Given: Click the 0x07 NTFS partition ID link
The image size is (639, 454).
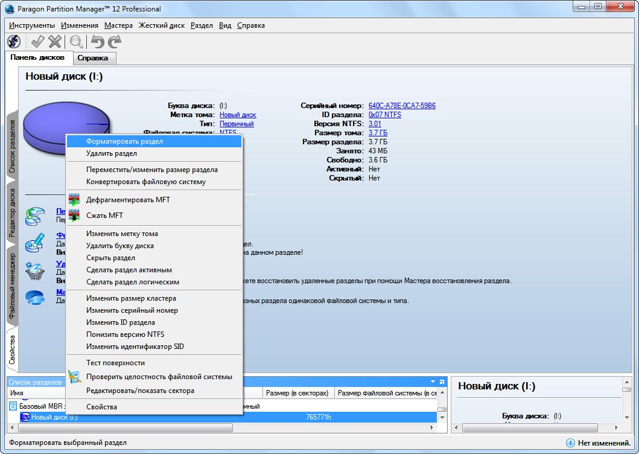Looking at the screenshot, I should point(385,115).
